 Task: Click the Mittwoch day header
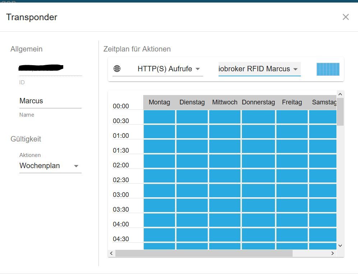pyautogui.click(x=225, y=102)
